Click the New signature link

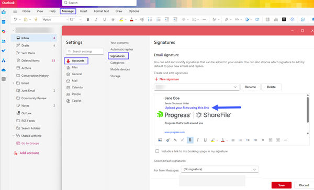tap(166, 79)
